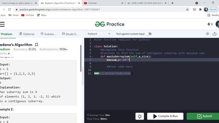This screenshot has height=123, width=219.
Task: Open the Python3 language dropdown
Action: click(x=99, y=34)
